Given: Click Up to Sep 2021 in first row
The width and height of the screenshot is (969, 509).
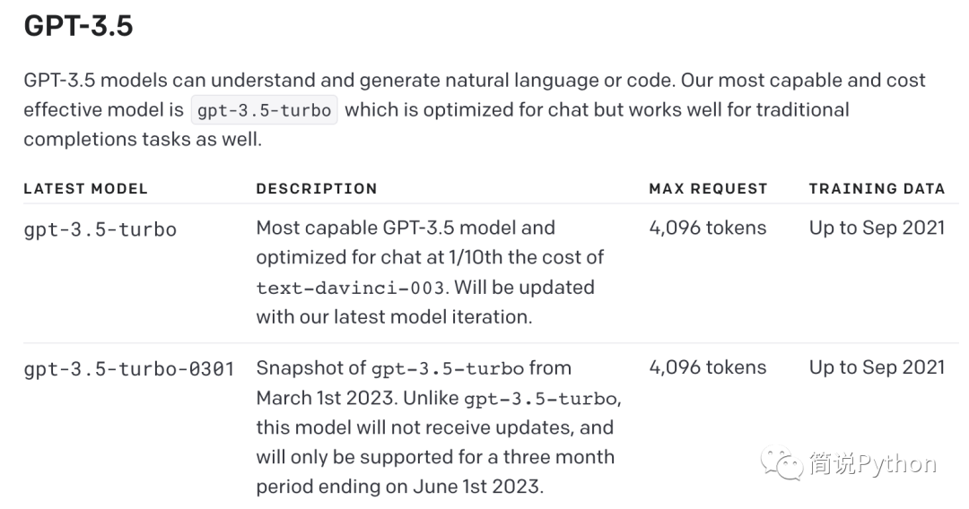Looking at the screenshot, I should [877, 229].
